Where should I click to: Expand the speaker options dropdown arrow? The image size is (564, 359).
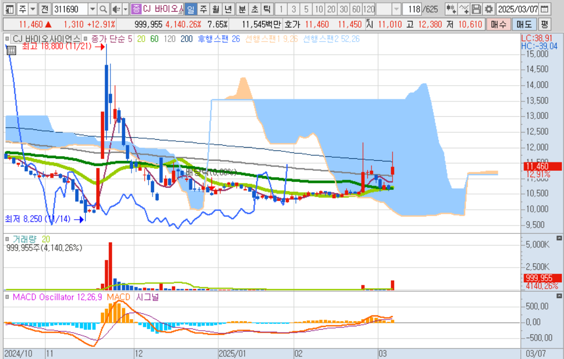[126, 9]
